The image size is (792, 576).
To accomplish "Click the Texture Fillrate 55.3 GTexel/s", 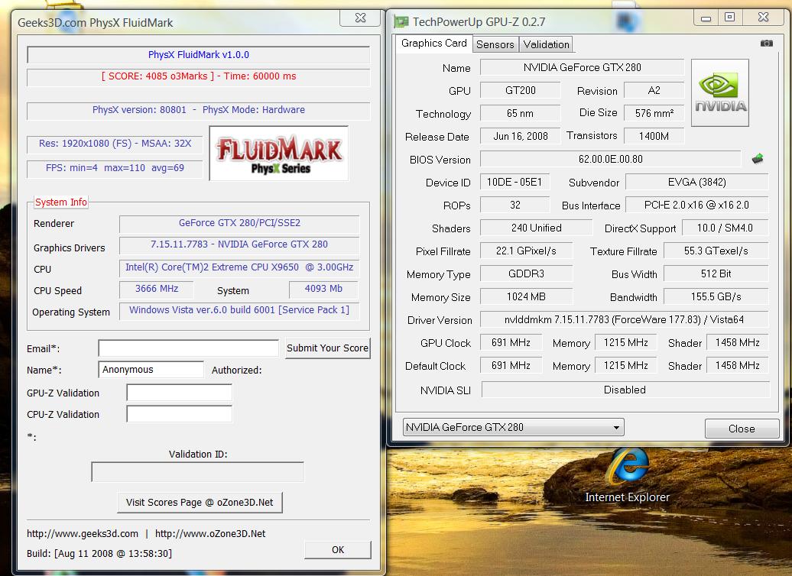I will pos(716,251).
